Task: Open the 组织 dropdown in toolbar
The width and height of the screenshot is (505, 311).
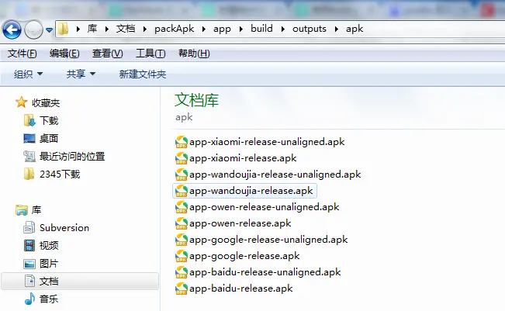Action: click(28, 74)
